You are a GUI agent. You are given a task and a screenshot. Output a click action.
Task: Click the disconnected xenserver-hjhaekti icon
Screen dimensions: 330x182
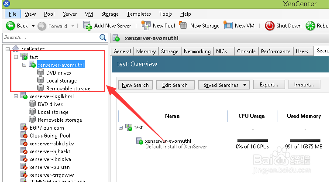click(x=24, y=151)
